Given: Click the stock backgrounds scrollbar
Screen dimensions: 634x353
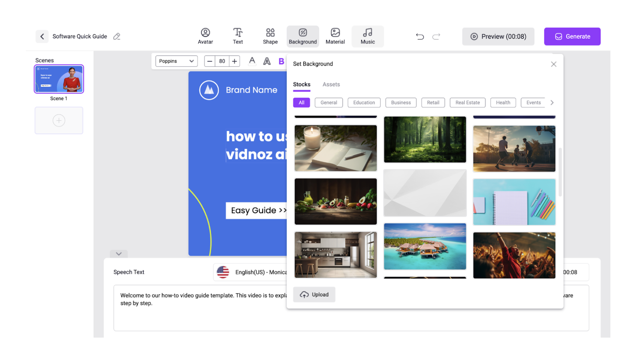Looking at the screenshot, I should click(560, 172).
